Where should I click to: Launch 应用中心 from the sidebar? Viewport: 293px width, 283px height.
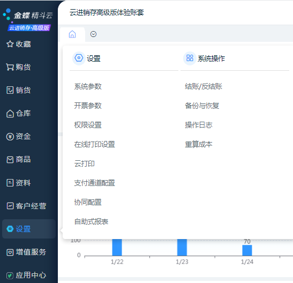tap(26, 275)
